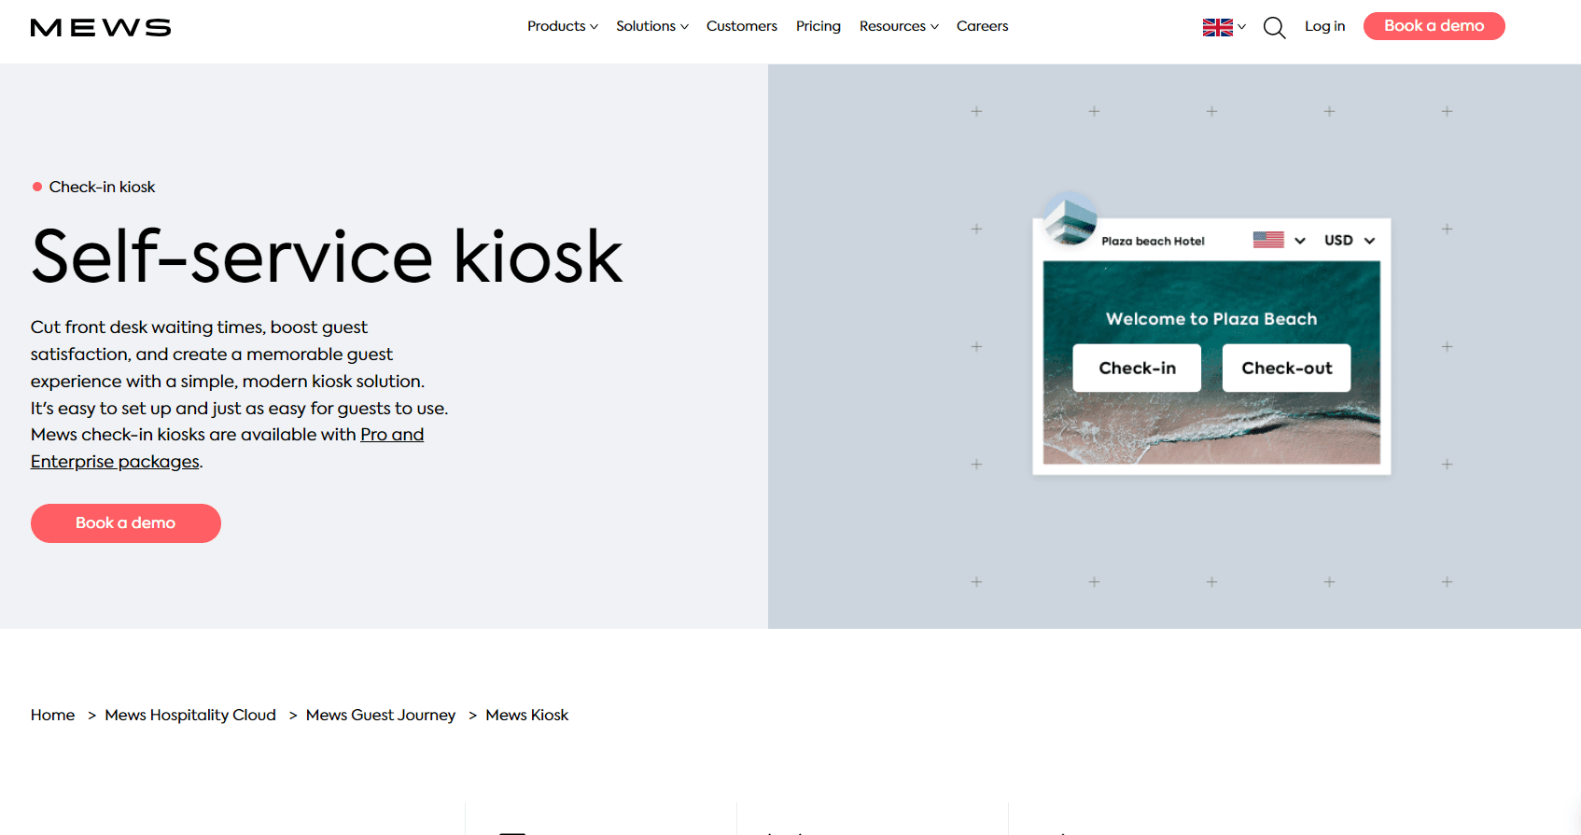1581x835 pixels.
Task: Open the Resources dropdown menu
Action: tap(898, 26)
